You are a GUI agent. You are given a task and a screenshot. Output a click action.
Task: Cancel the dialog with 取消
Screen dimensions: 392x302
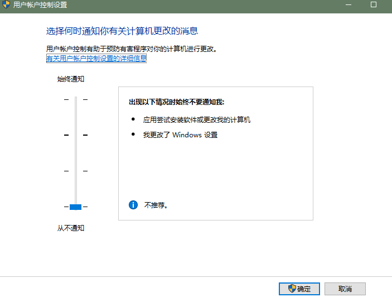pos(345,289)
